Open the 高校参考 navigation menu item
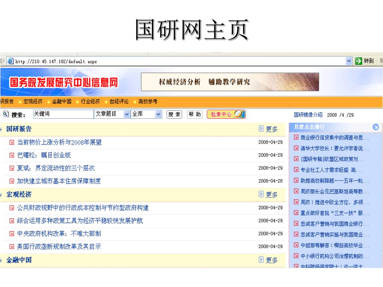The width and height of the screenshot is (383, 287). (x=148, y=102)
